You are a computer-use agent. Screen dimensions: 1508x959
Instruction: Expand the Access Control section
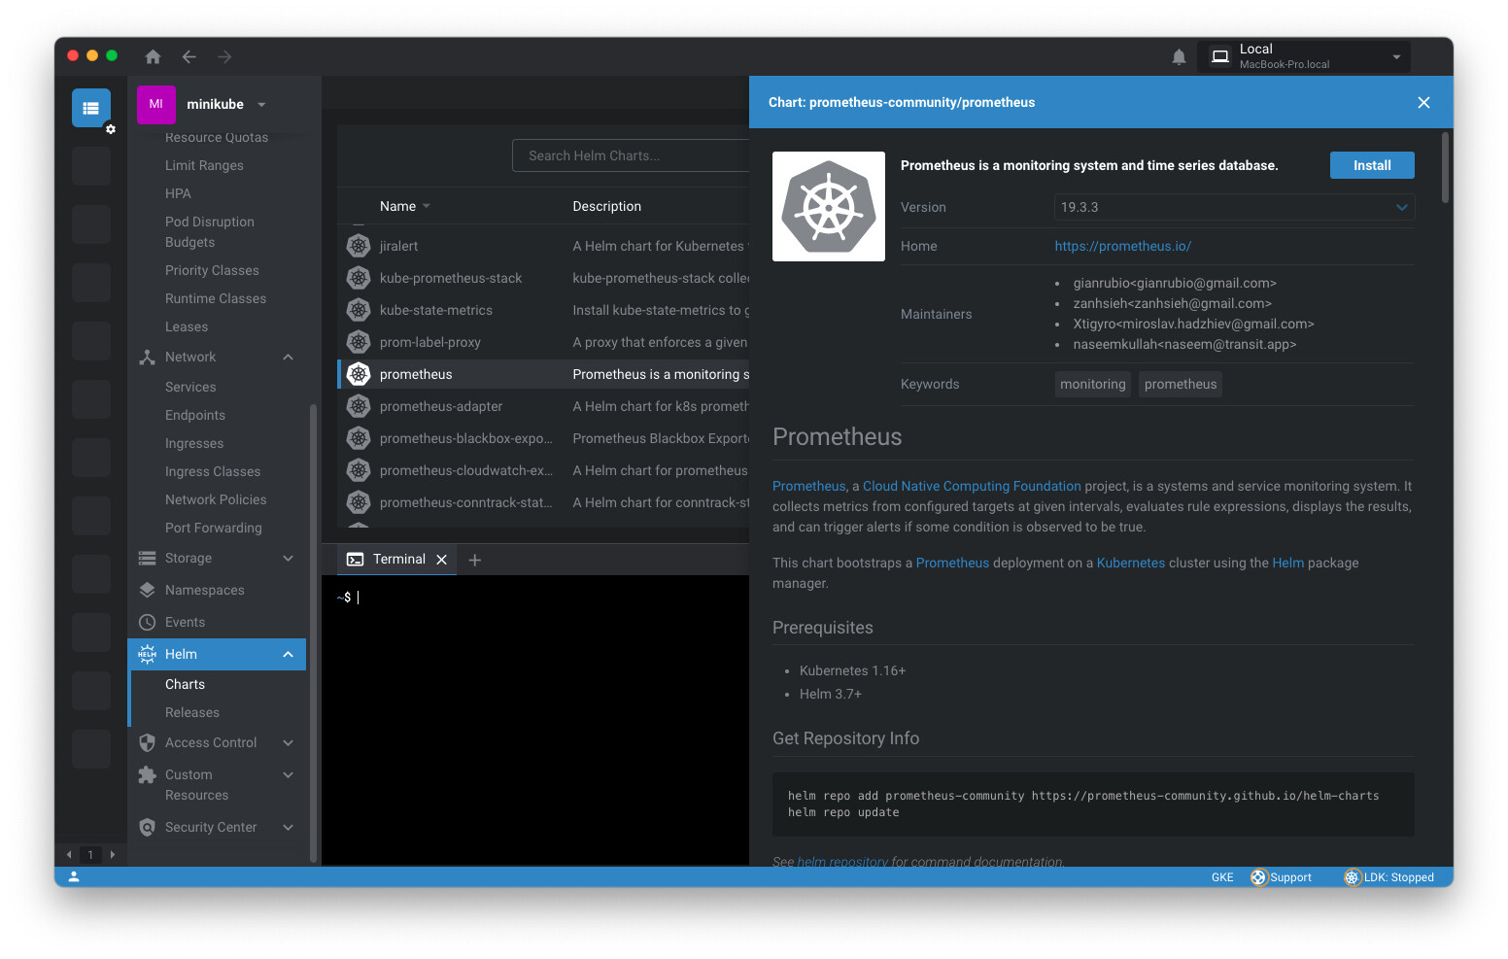coord(288,742)
